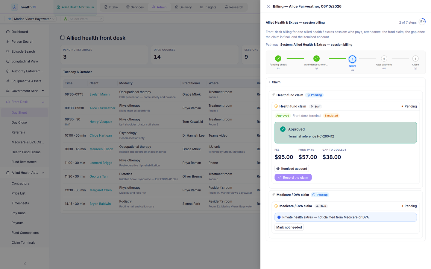Screen dimensions: 431x269
Task: Click the Dashboard sidebar icon
Action: [8, 32]
